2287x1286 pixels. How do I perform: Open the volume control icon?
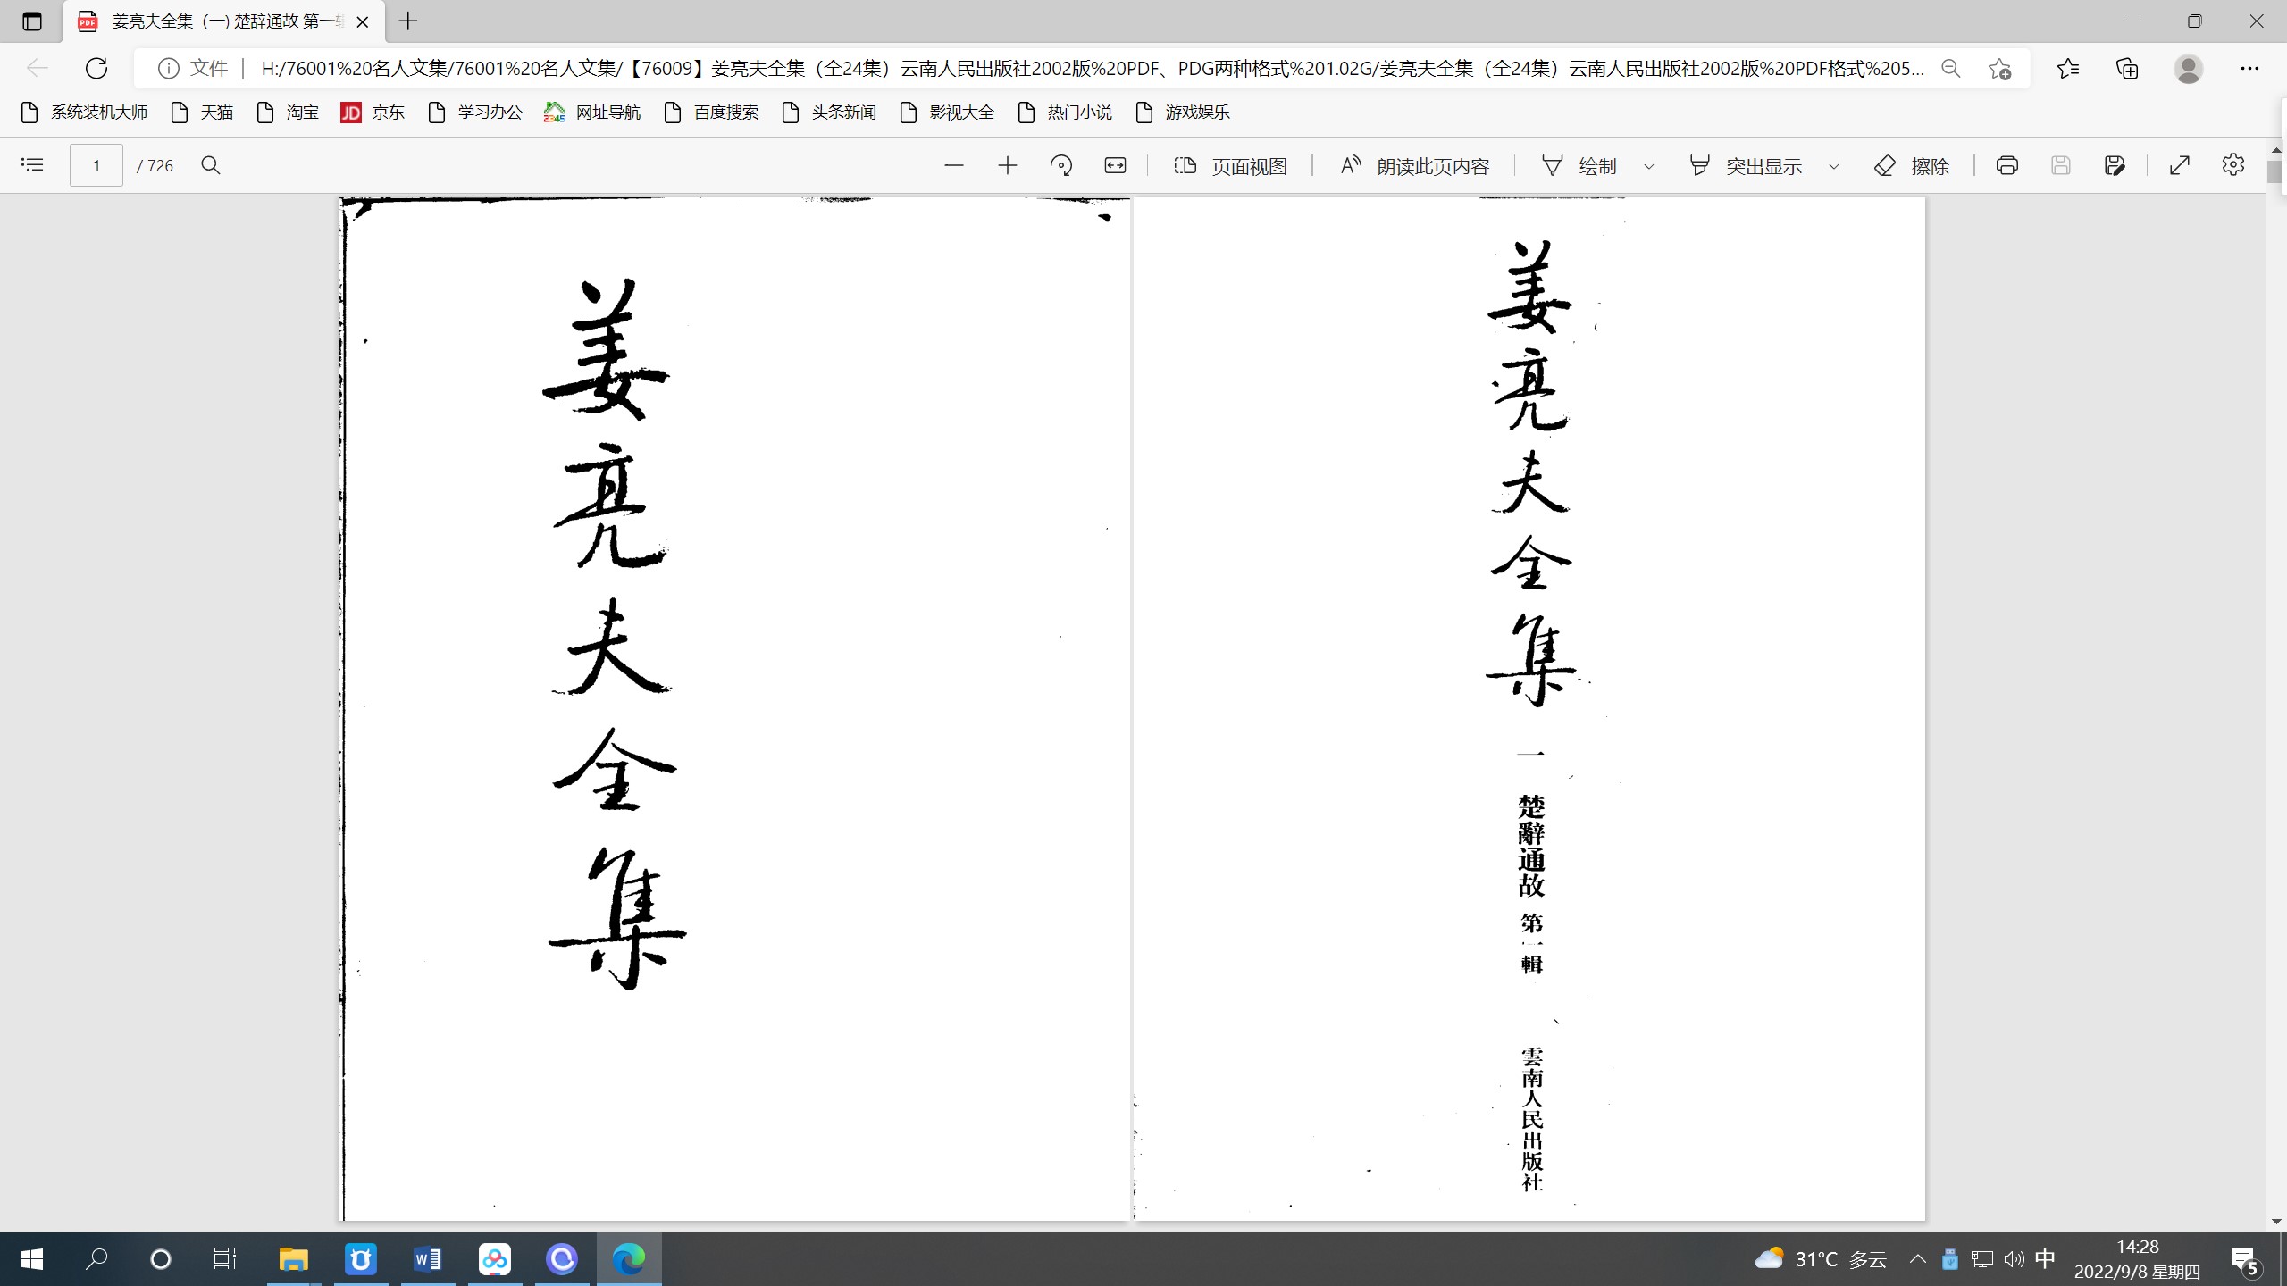click(2014, 1259)
